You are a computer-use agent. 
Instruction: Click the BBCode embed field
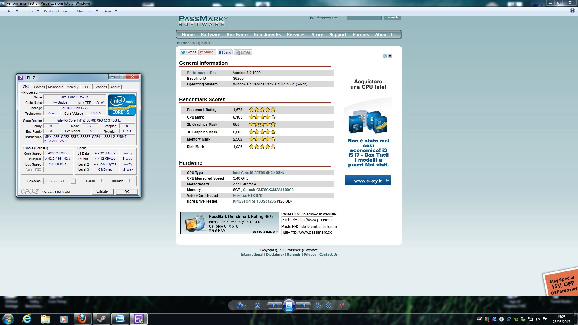tap(307, 232)
